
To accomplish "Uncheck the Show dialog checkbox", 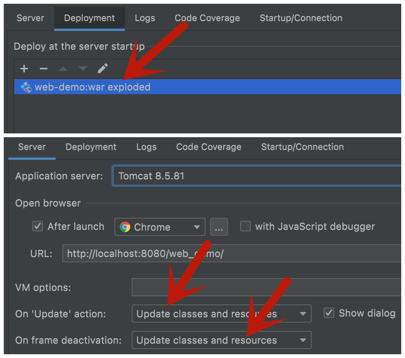I will [x=329, y=313].
